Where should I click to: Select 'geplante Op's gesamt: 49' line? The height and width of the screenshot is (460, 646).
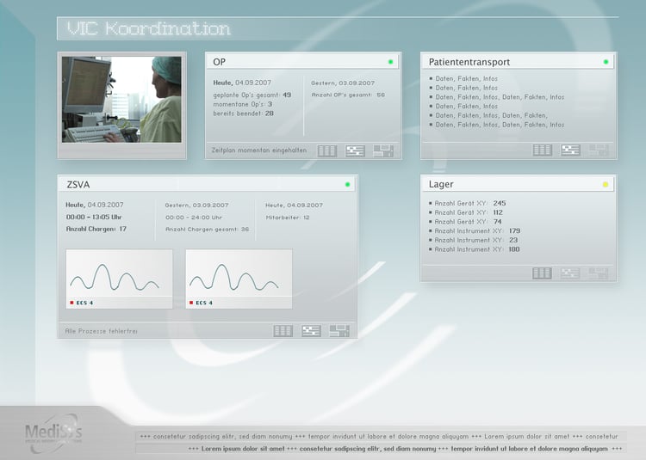tap(252, 95)
